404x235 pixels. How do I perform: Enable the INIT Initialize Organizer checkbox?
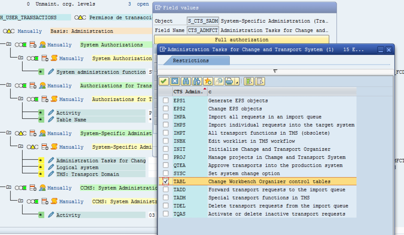tap(166, 149)
